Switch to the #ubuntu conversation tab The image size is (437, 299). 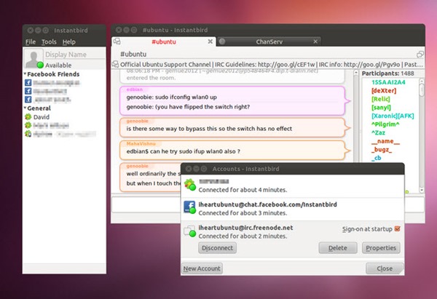click(x=164, y=41)
